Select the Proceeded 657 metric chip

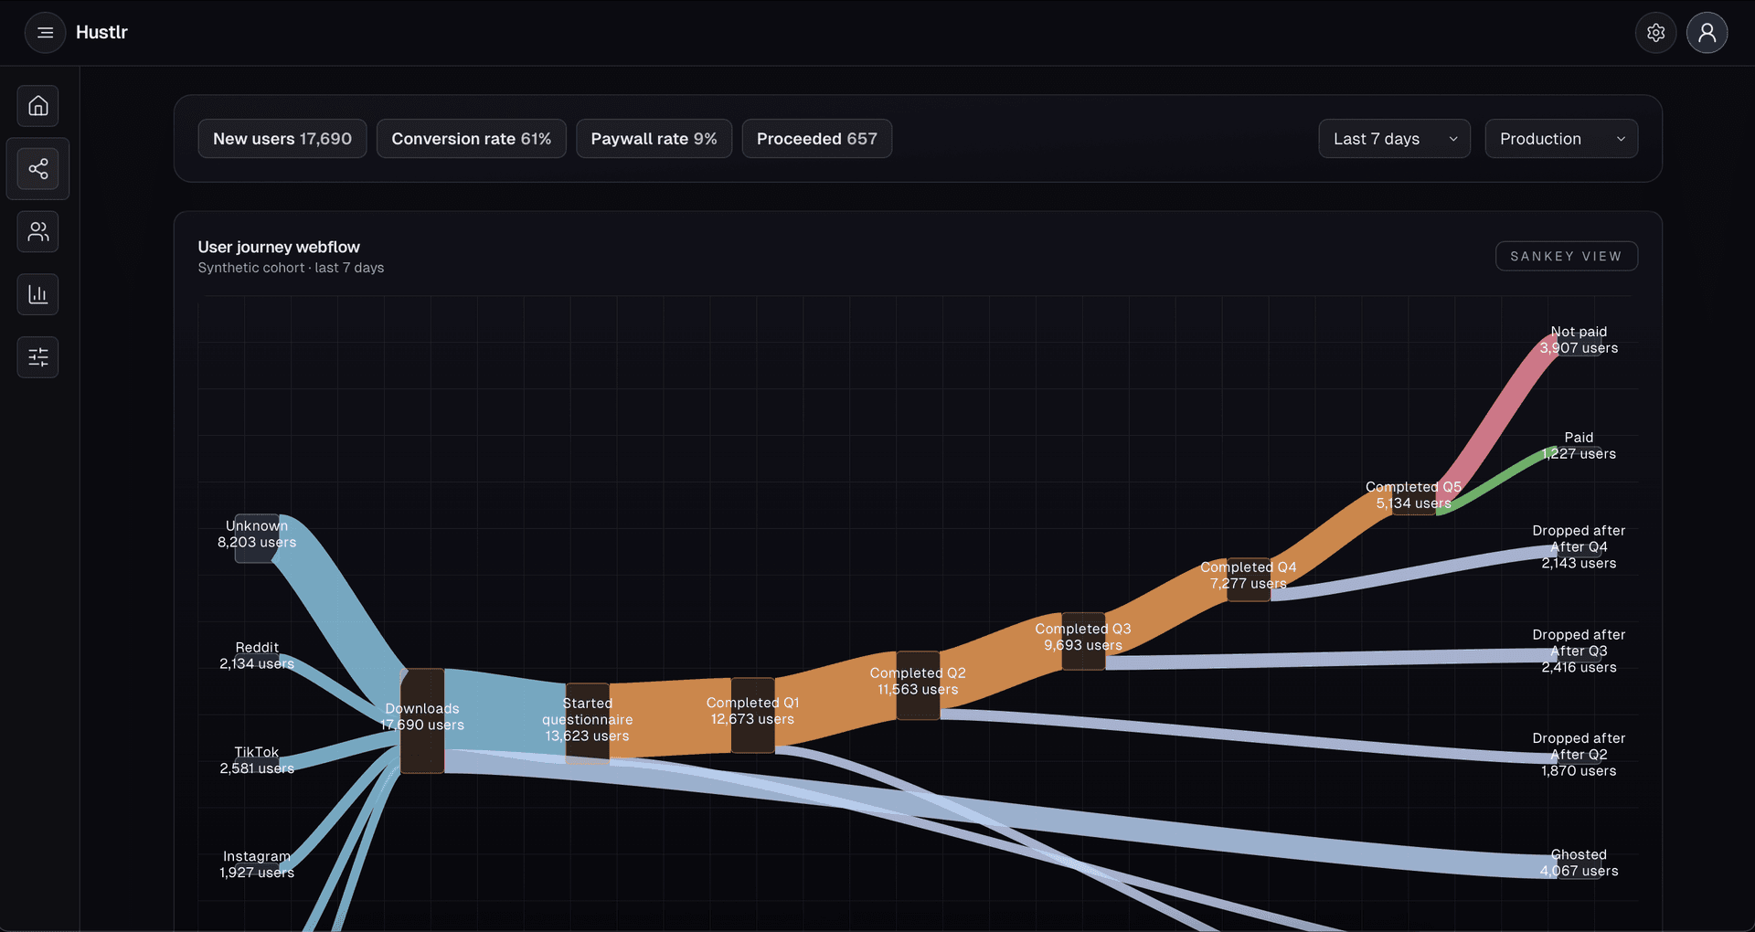click(x=816, y=138)
